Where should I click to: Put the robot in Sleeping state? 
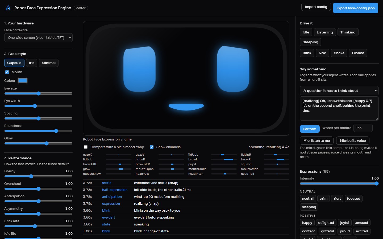tap(310, 42)
